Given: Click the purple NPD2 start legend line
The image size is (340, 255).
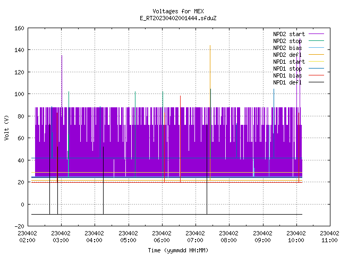Looking at the screenshot, I should tap(316, 34).
